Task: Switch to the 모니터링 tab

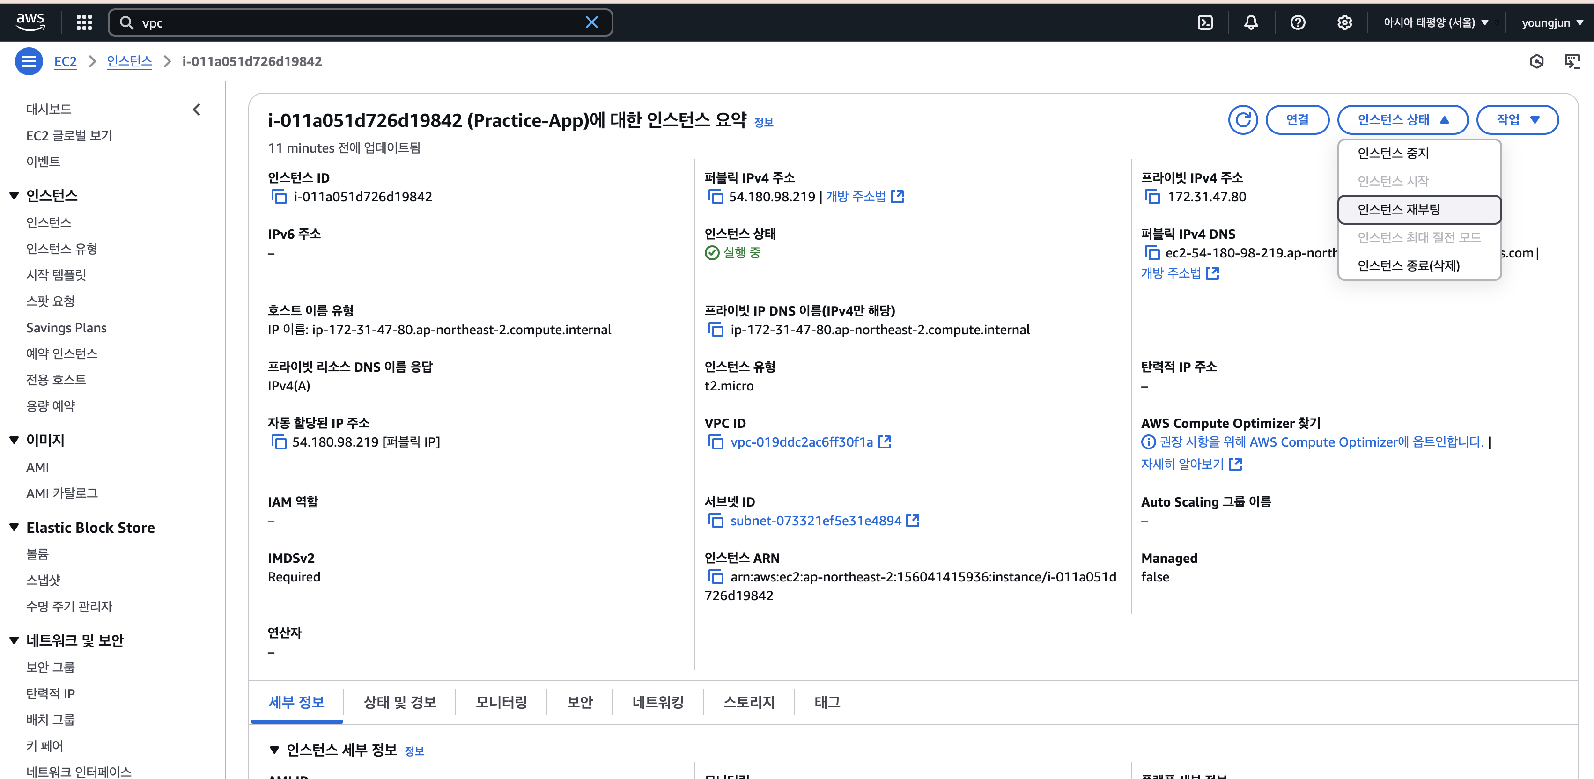Action: click(501, 702)
